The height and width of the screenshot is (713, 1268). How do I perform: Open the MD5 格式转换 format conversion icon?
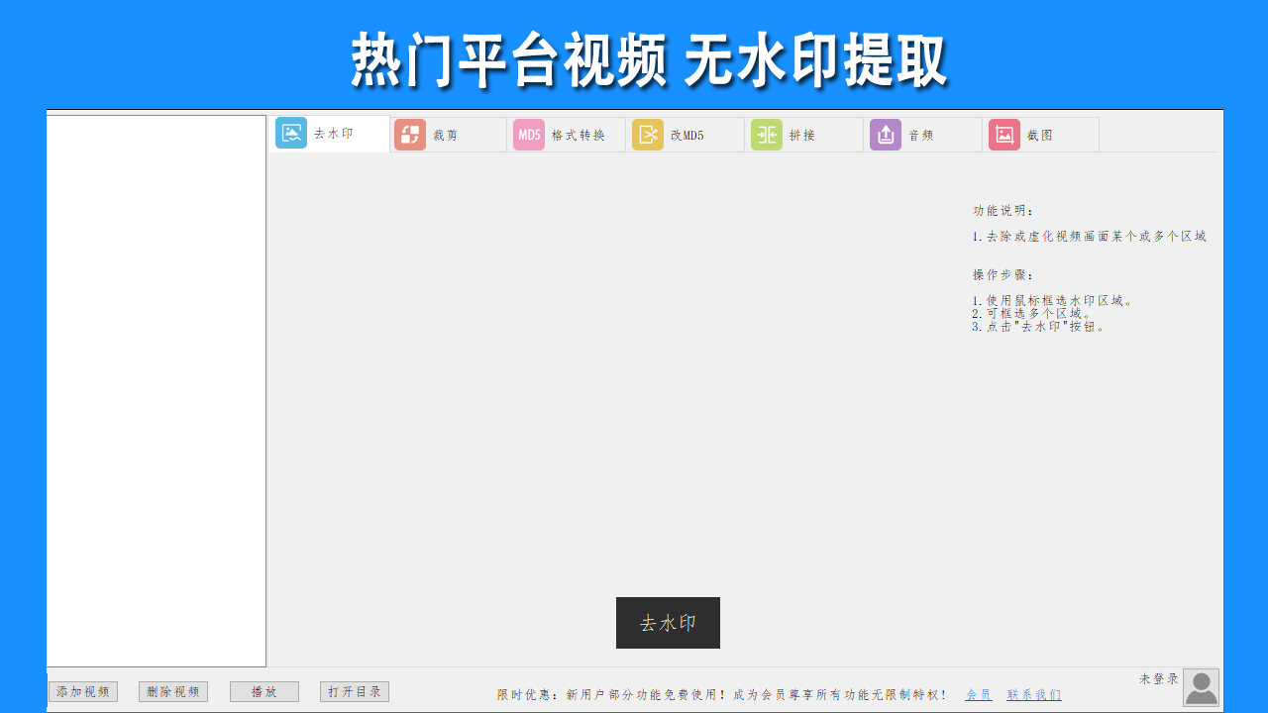(x=528, y=133)
